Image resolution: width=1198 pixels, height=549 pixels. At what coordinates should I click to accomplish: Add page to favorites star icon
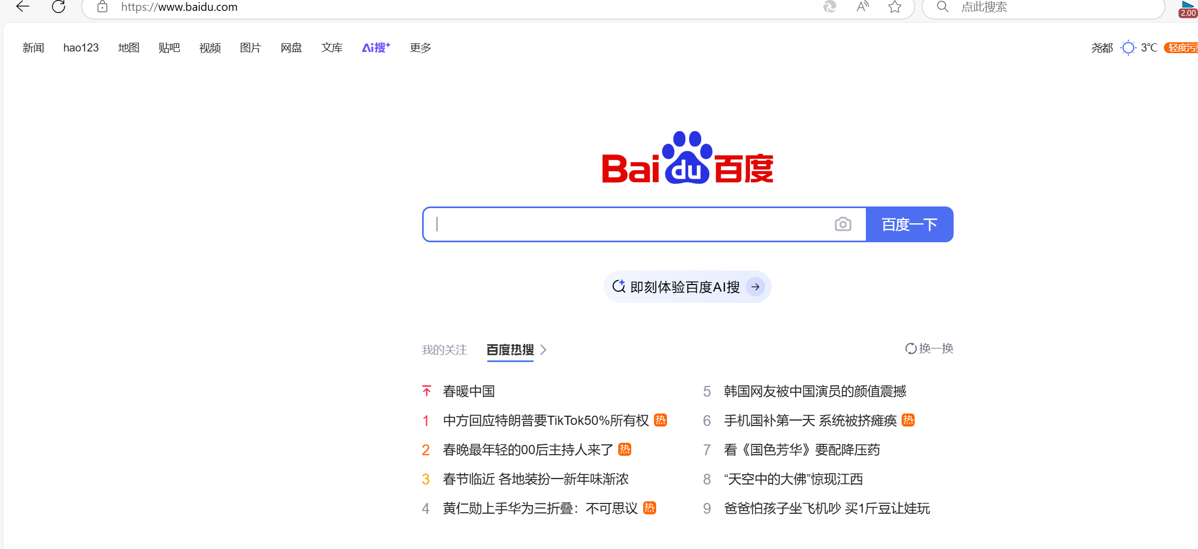[895, 7]
